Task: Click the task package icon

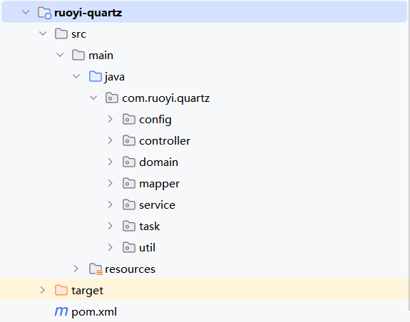Action: coord(129,226)
